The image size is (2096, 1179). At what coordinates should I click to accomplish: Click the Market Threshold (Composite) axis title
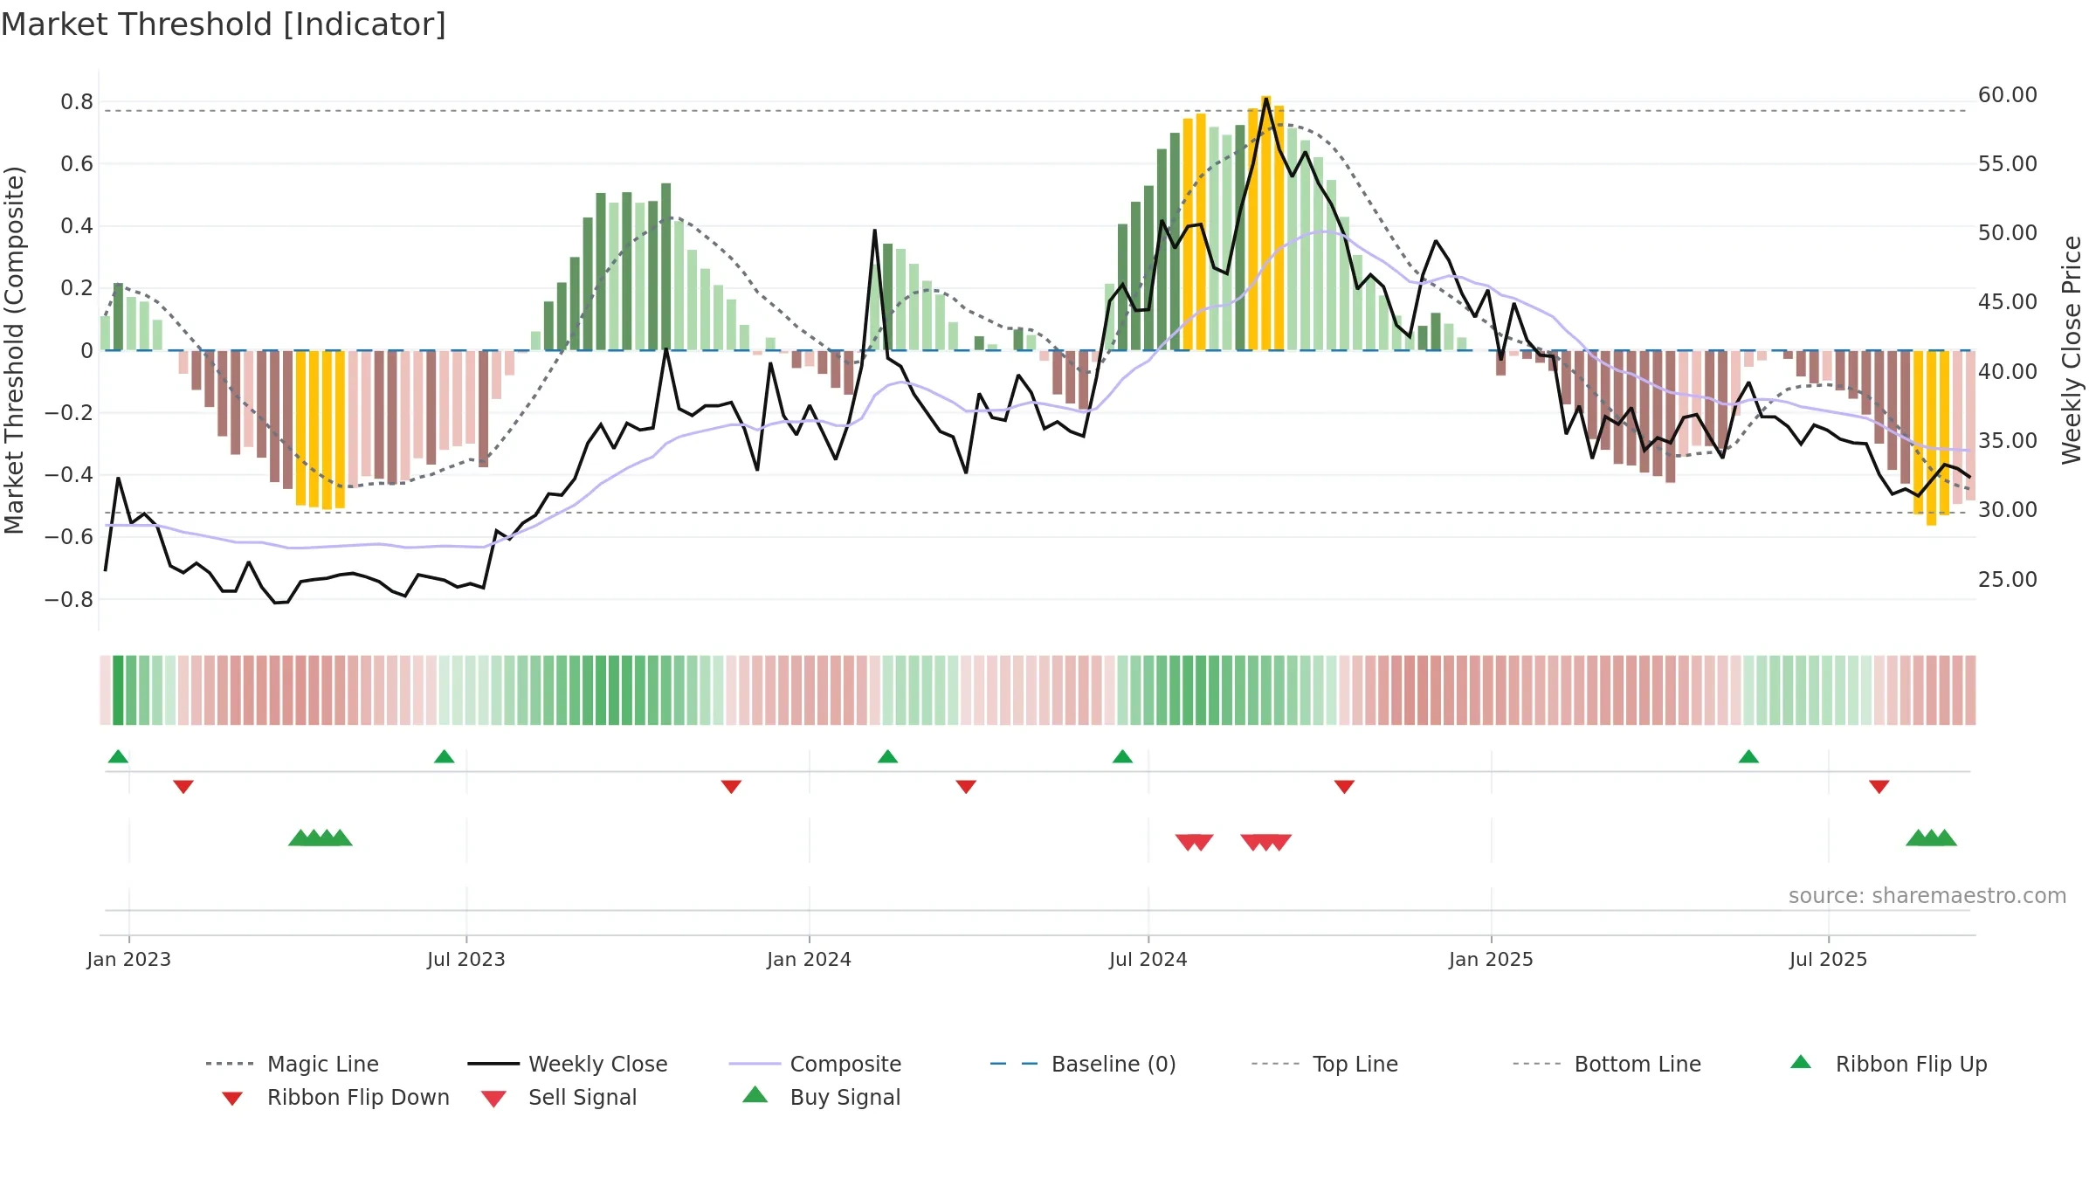(14, 349)
